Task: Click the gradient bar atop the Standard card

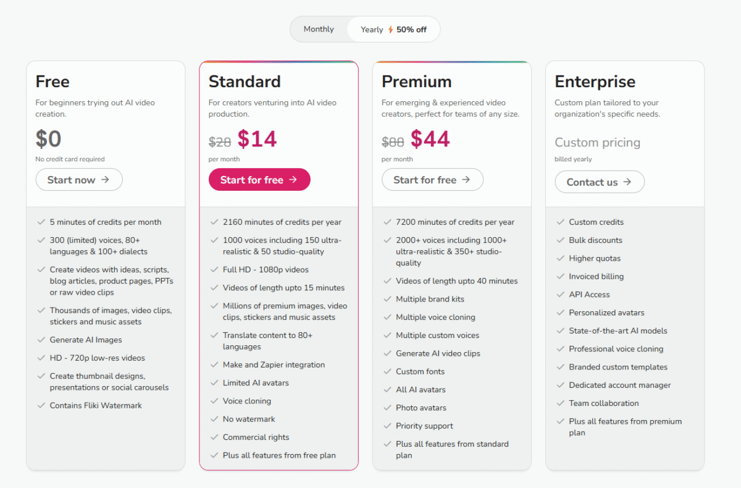Action: [x=278, y=62]
